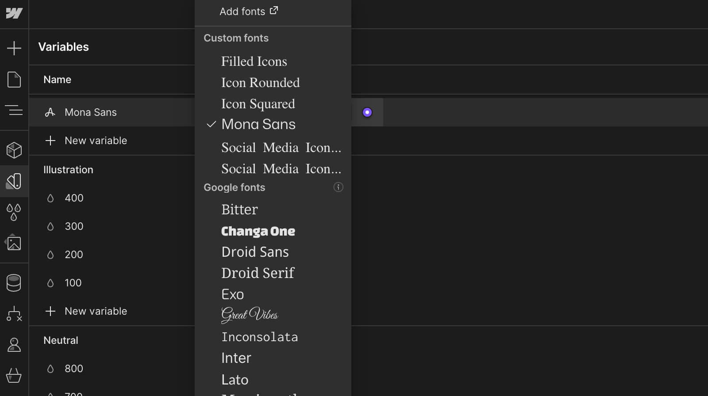Click the Illustration group heading
This screenshot has width=708, height=396.
68,170
